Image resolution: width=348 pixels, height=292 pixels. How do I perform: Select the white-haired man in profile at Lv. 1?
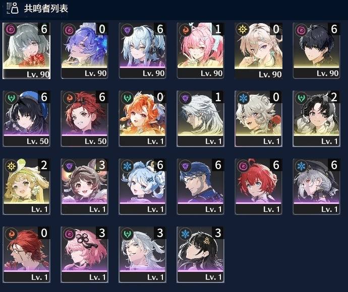(x=200, y=119)
